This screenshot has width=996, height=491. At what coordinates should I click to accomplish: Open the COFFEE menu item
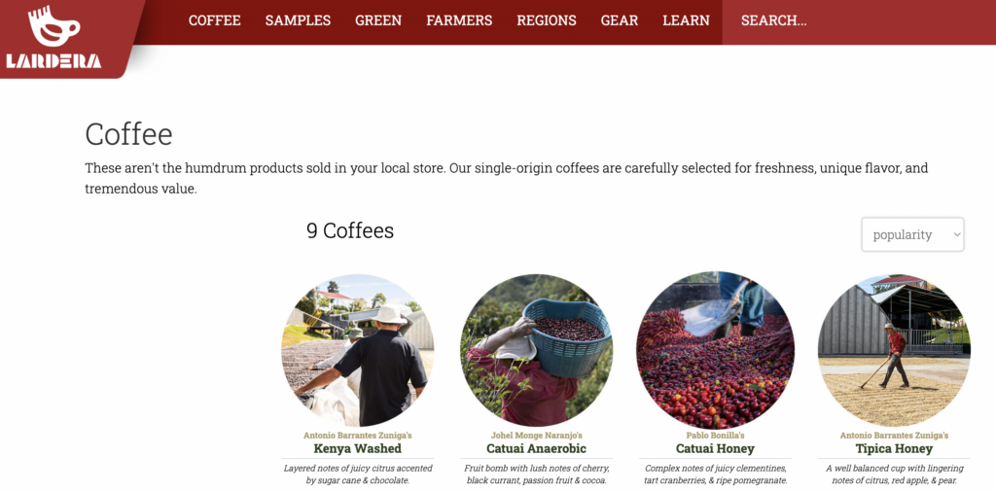[x=215, y=20]
